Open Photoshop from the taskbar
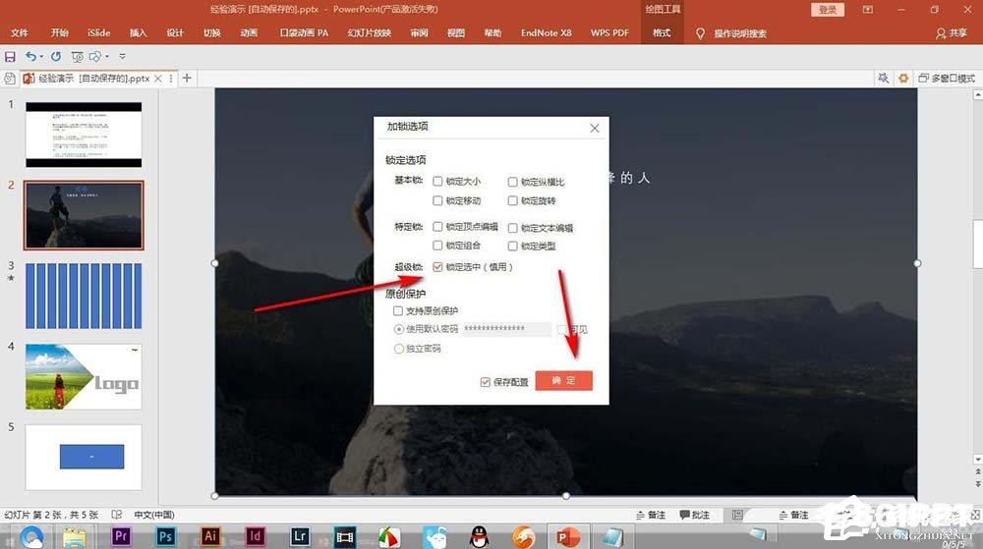Image resolution: width=983 pixels, height=549 pixels. pyautogui.click(x=165, y=536)
